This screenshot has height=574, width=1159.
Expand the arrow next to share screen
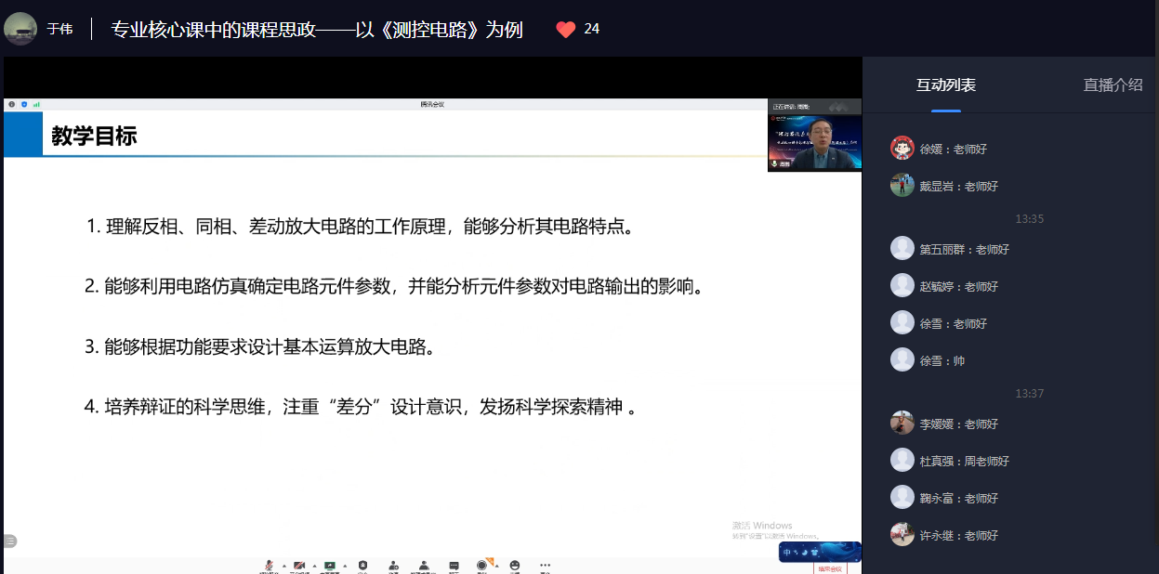coord(345,566)
